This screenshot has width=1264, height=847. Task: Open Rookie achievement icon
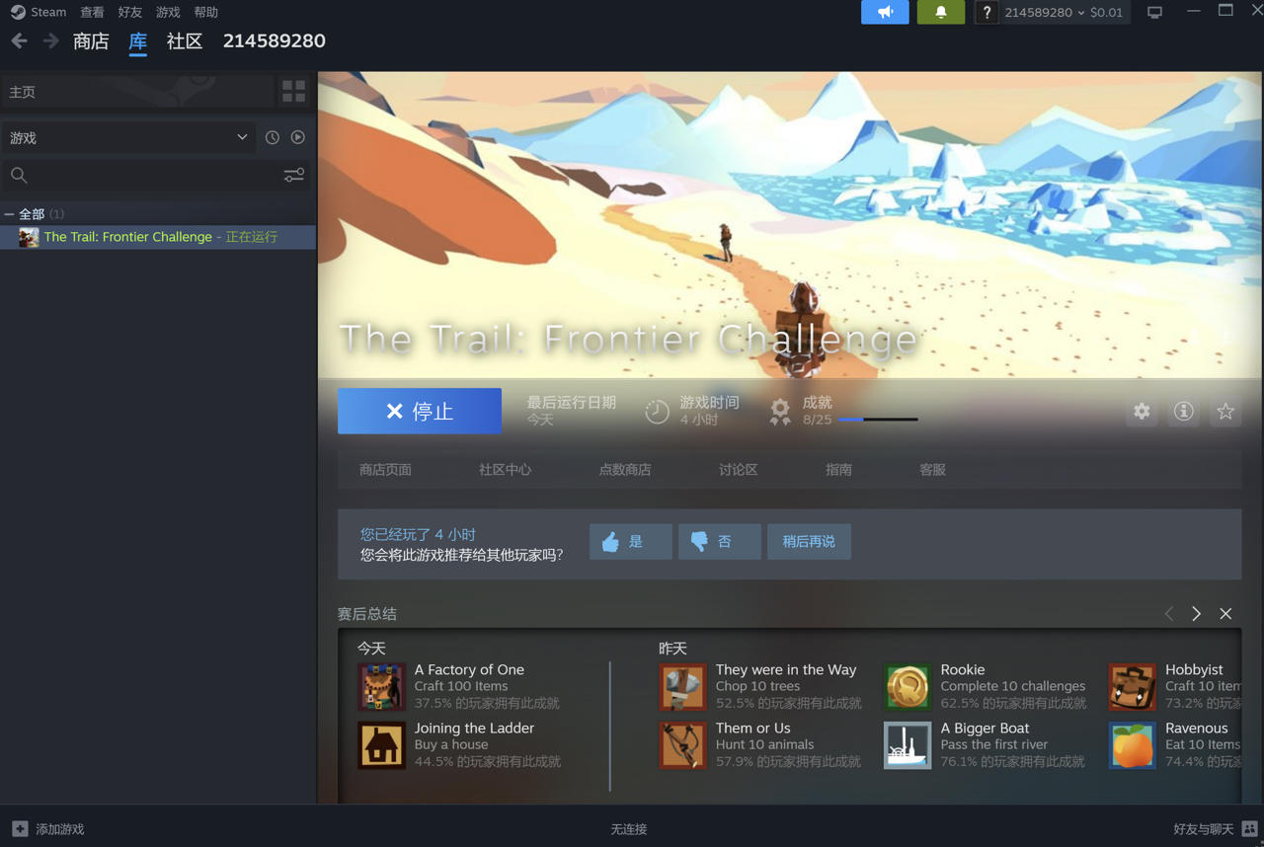908,686
